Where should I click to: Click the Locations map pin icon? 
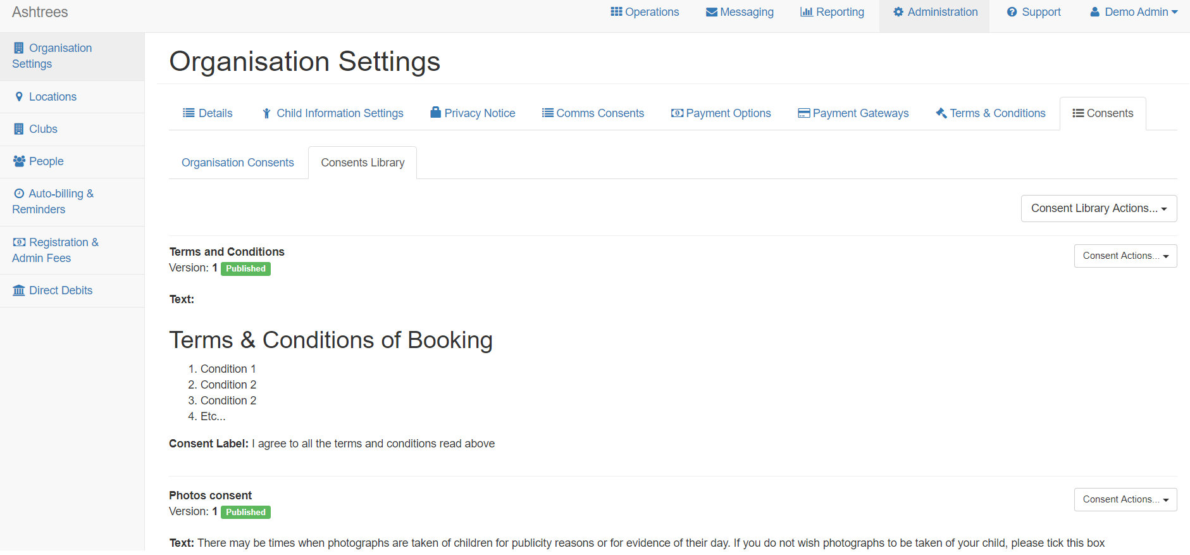click(19, 97)
